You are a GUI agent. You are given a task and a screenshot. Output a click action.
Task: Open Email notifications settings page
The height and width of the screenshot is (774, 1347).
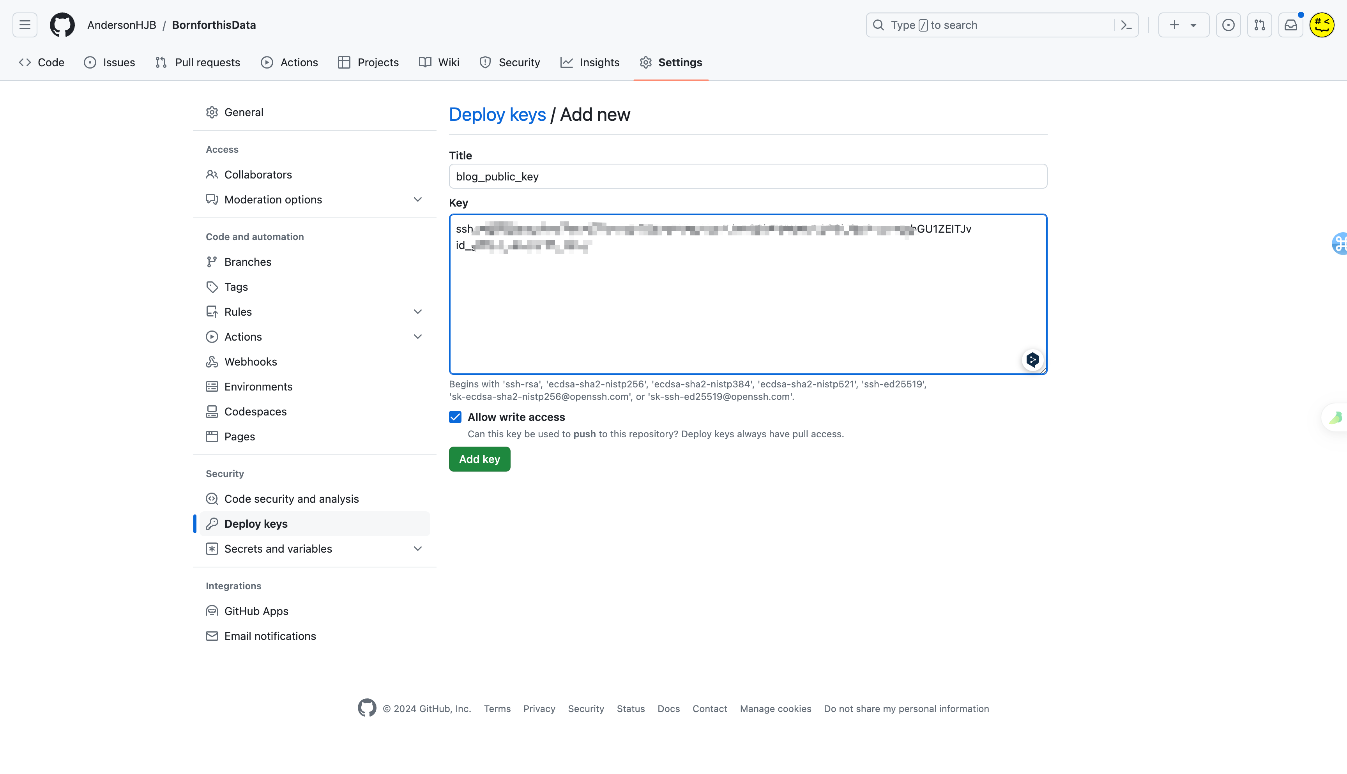pos(315,636)
